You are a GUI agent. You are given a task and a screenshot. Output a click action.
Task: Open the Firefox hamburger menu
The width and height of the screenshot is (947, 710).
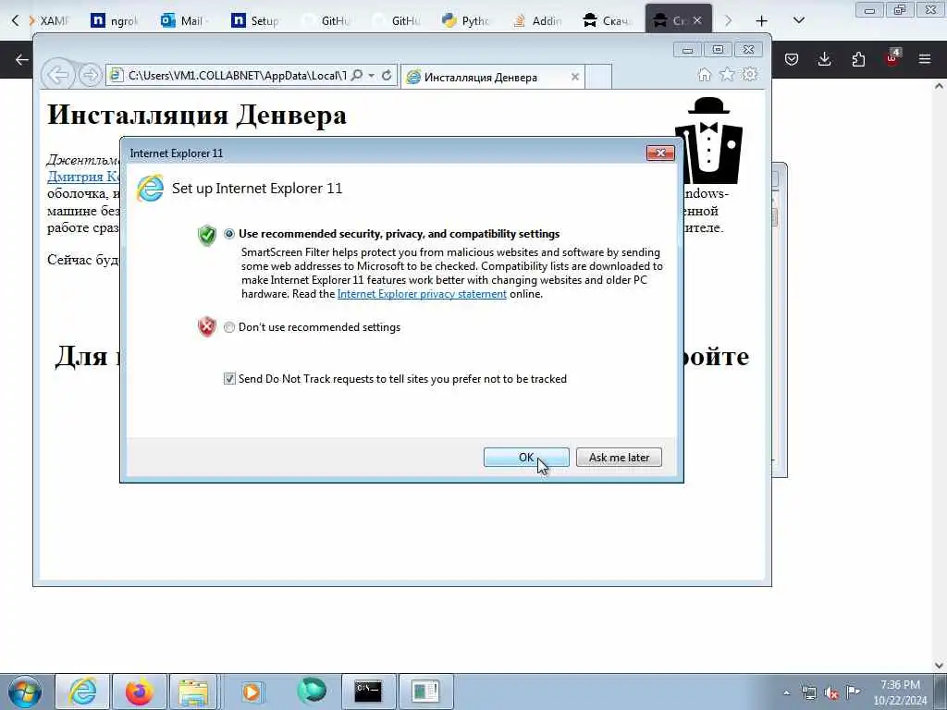tap(925, 59)
